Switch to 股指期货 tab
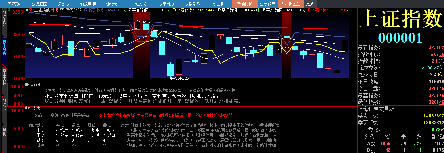 tap(192, 4)
